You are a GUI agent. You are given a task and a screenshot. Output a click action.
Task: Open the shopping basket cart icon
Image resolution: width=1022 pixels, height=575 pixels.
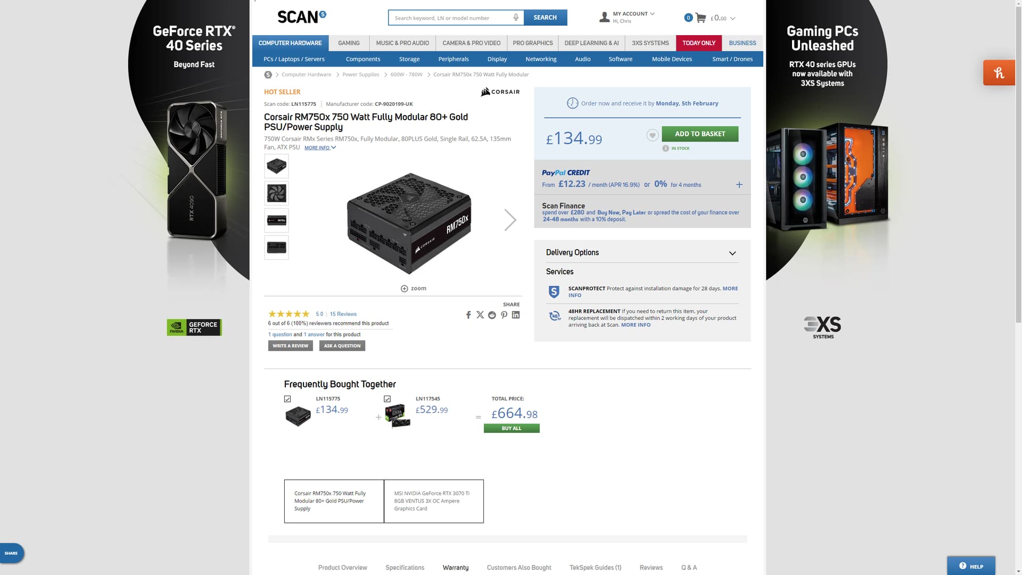(700, 18)
